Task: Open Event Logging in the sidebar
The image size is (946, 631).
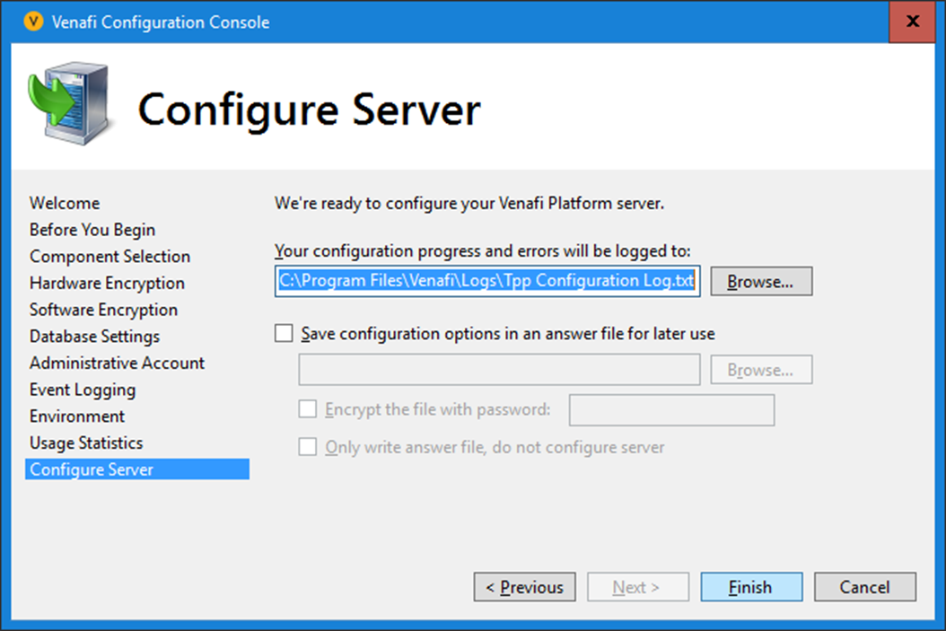Action: pyautogui.click(x=83, y=390)
